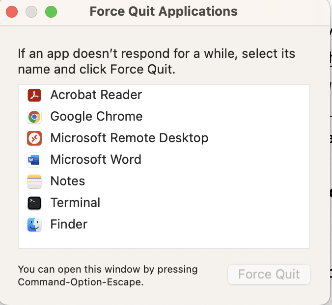This screenshot has width=332, height=305.
Task: Click the Microsoft Word icon
Action: click(x=34, y=160)
